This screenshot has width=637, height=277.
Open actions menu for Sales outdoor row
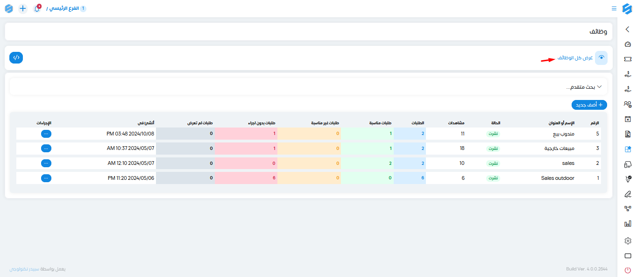pos(46,178)
